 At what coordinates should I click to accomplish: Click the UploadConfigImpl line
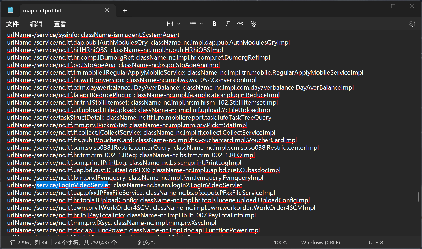coord(158,200)
